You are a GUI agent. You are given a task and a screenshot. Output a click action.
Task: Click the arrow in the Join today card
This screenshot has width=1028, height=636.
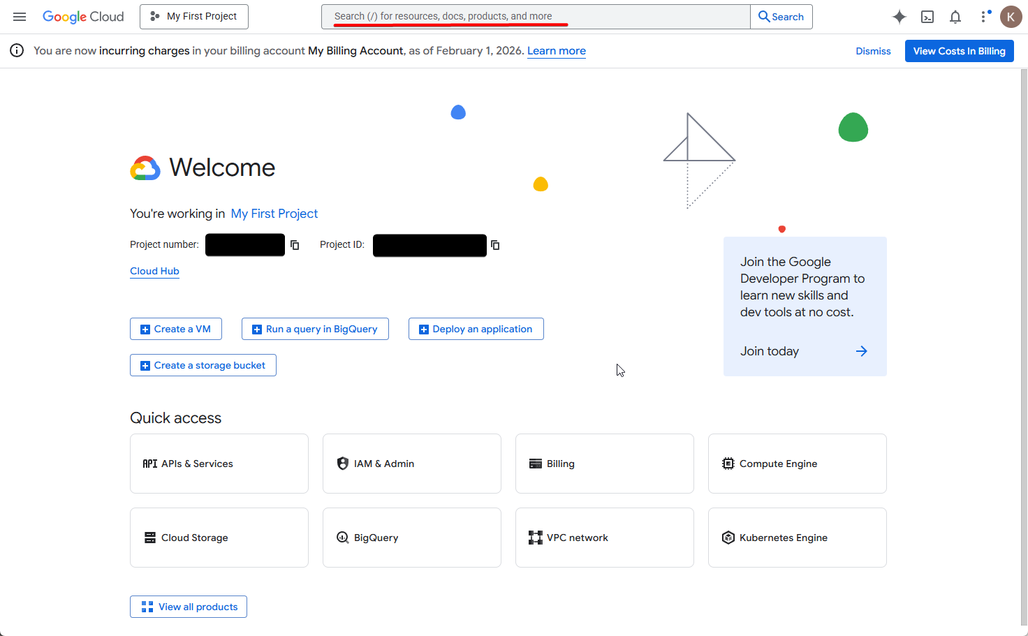point(862,351)
